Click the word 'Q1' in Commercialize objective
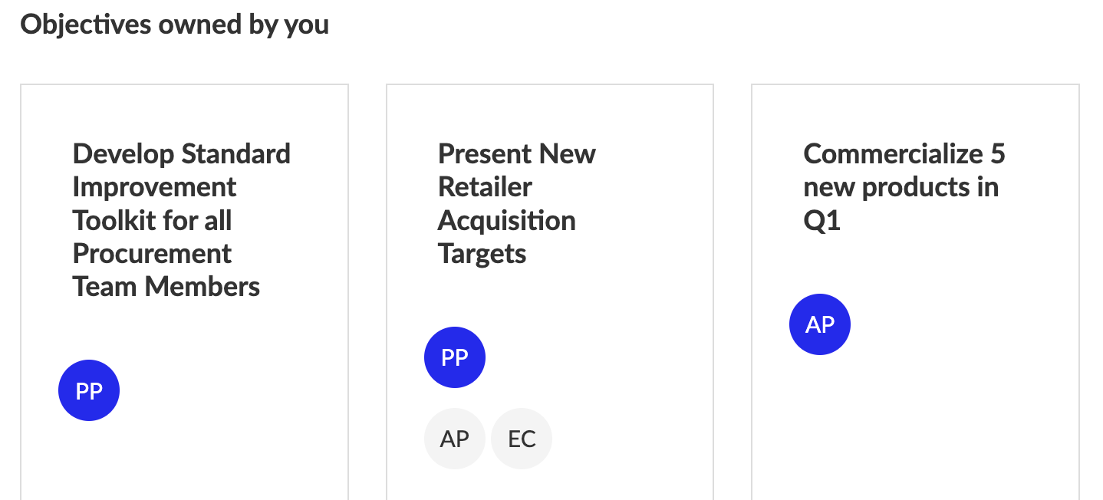Viewport: 1103px width, 500px height. click(x=822, y=221)
